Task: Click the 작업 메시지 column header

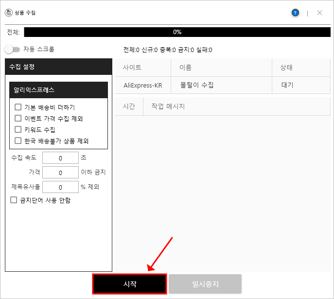Action: (x=237, y=106)
